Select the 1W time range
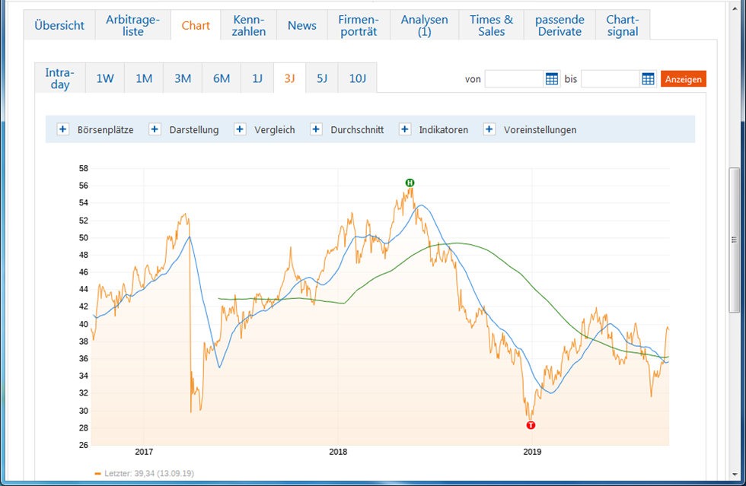The image size is (746, 486). (x=105, y=78)
